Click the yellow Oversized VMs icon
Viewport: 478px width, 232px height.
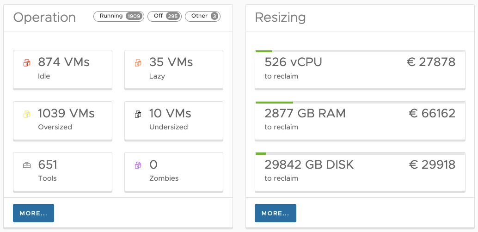[x=27, y=114]
